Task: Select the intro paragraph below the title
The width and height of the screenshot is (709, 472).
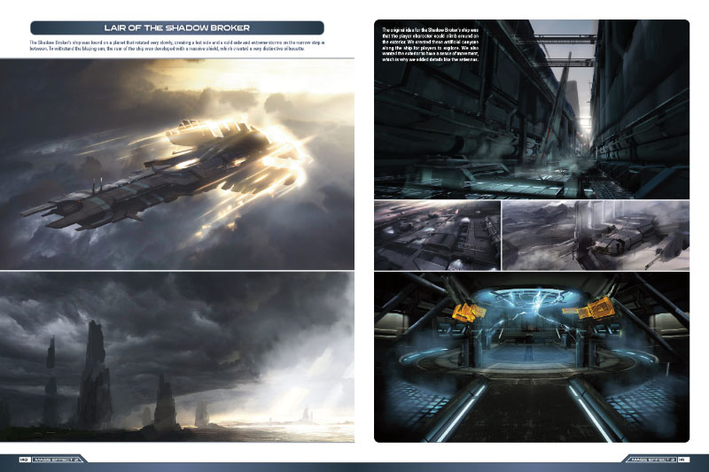Action: pyautogui.click(x=177, y=46)
